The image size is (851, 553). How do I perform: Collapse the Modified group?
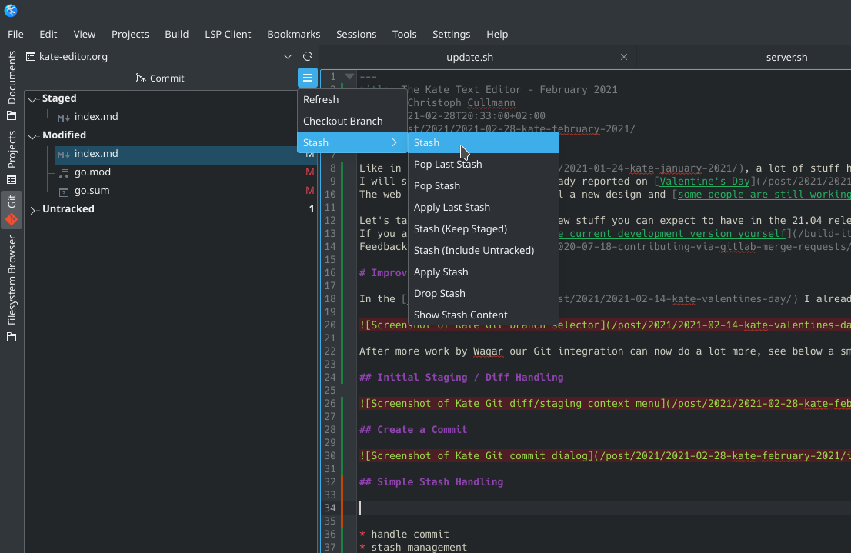pos(32,135)
